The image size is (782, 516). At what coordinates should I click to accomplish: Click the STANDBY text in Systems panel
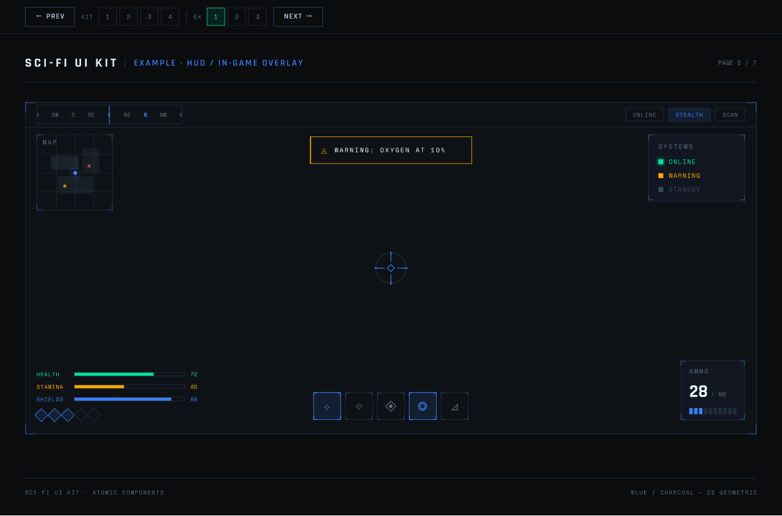685,190
